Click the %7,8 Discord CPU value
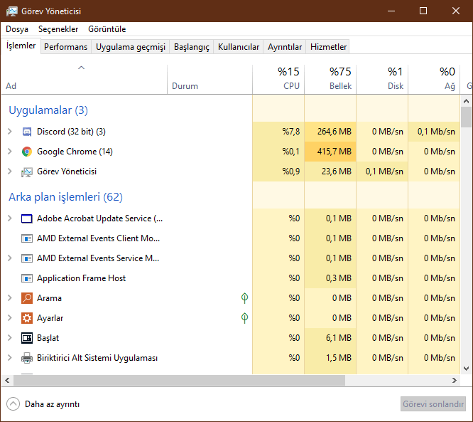The width and height of the screenshot is (473, 422). pos(290,132)
